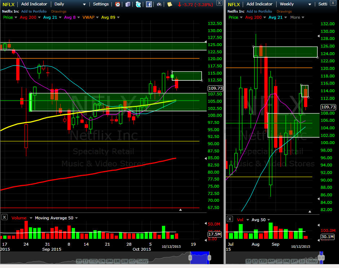Select 5Y range in weekly chart
The width and height of the screenshot is (339, 268).
[x=248, y=261]
